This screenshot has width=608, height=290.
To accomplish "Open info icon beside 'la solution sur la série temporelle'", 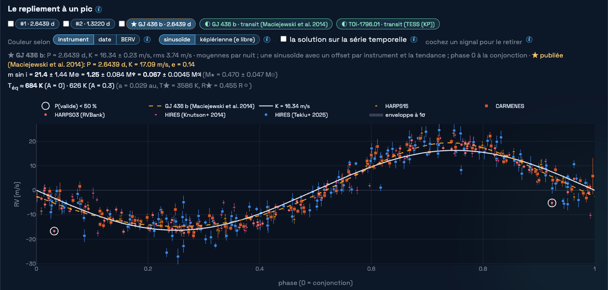I will tap(414, 40).
